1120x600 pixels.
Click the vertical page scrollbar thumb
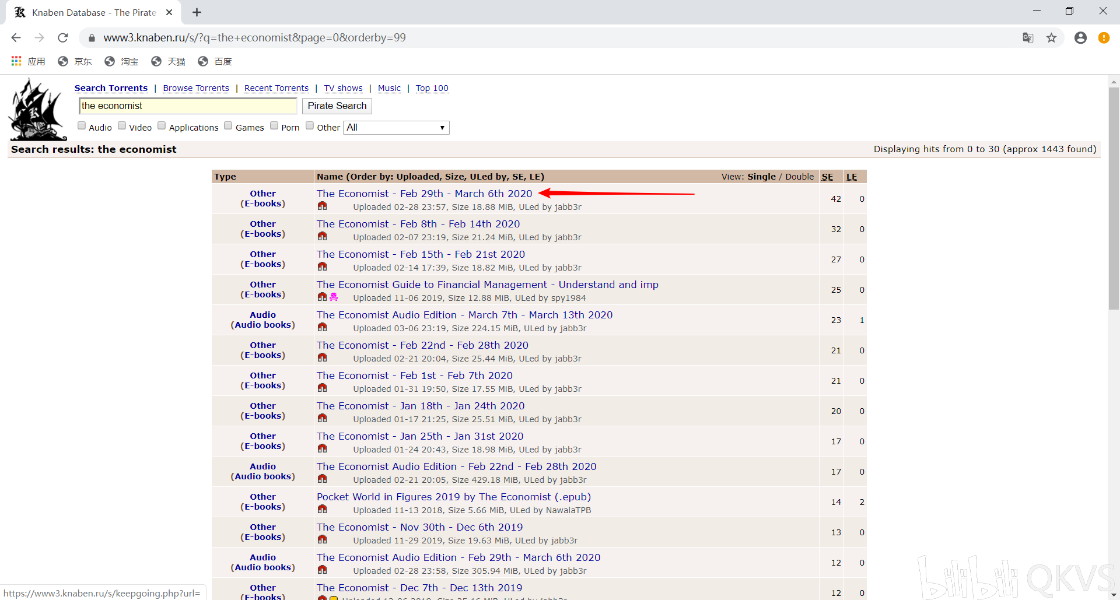pos(1114,198)
